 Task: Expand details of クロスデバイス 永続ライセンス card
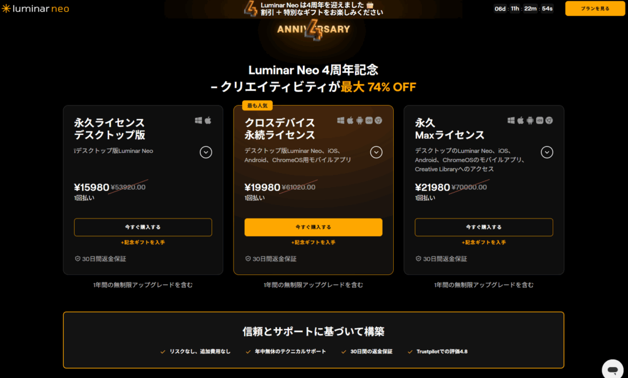[376, 152]
